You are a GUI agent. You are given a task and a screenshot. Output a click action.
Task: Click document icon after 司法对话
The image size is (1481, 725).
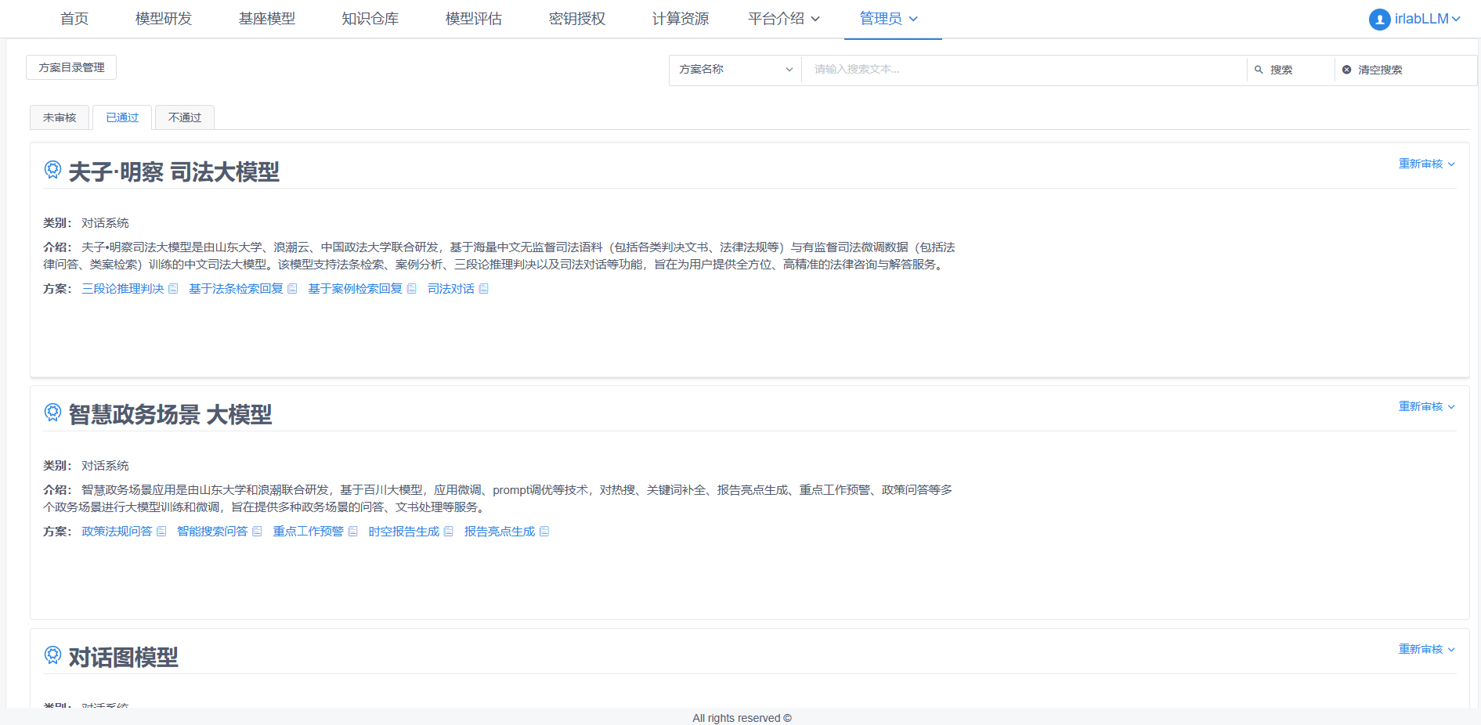483,289
